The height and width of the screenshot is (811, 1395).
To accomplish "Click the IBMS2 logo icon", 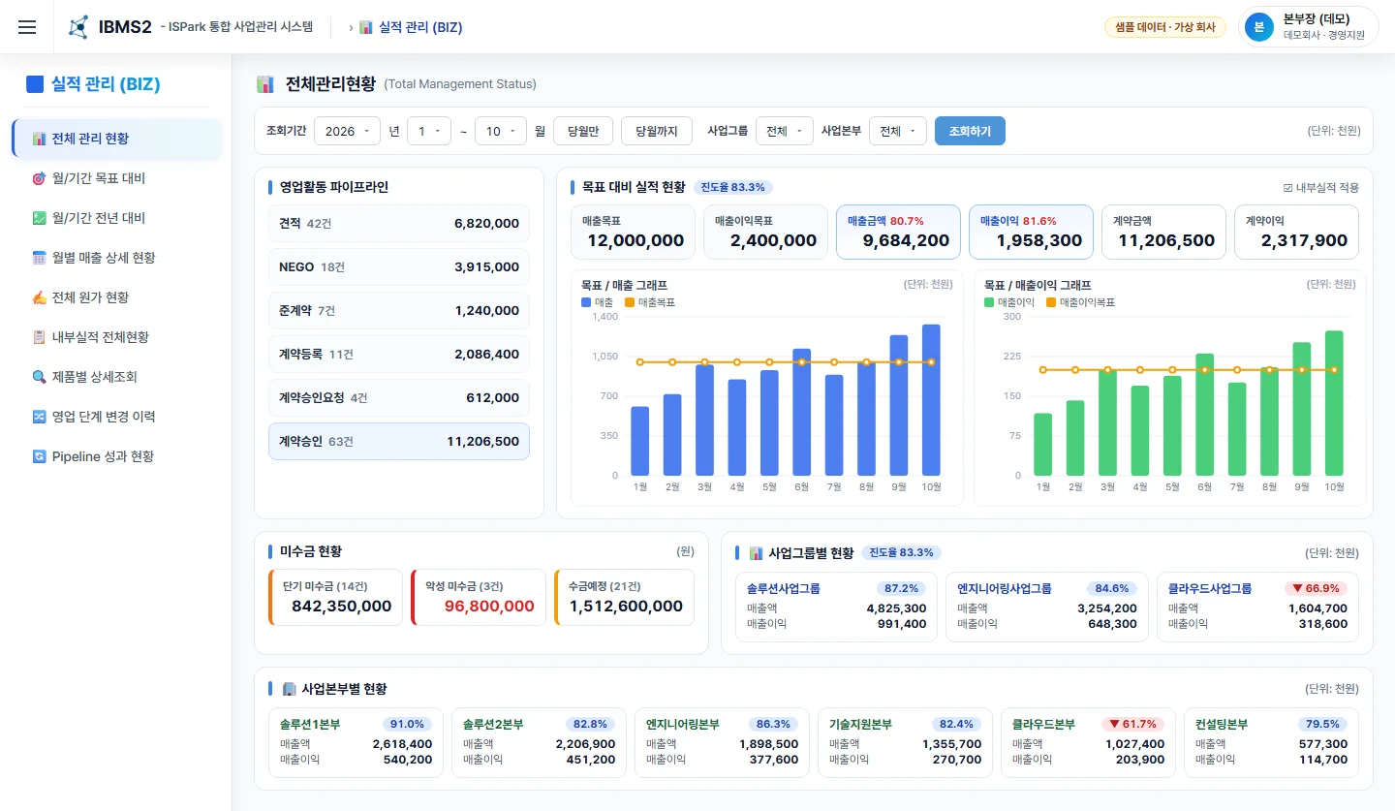I will click(78, 27).
